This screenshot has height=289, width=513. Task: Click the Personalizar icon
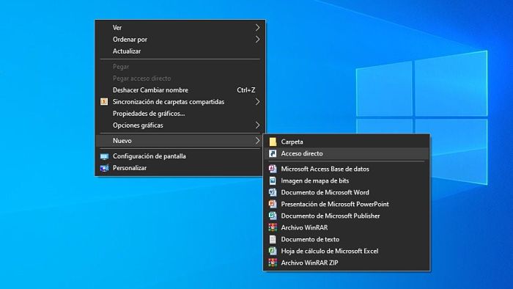click(104, 168)
